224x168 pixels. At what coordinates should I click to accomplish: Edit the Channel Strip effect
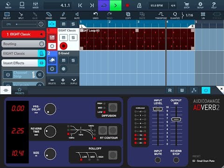(40, 75)
